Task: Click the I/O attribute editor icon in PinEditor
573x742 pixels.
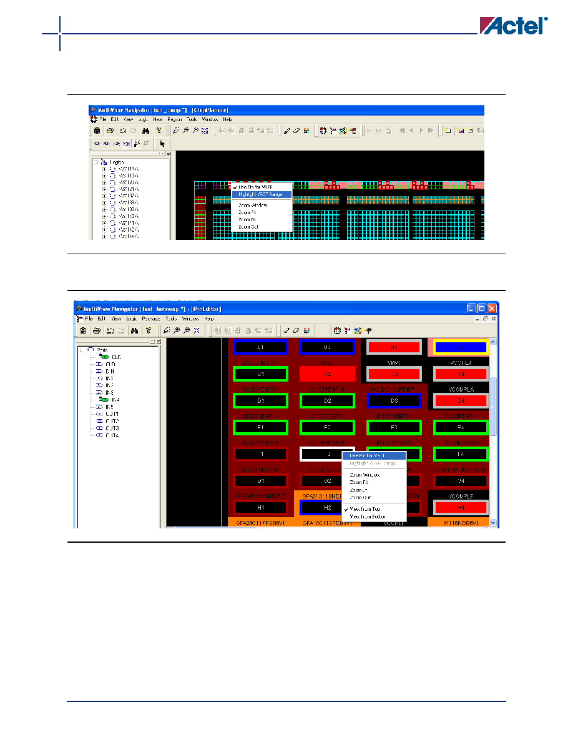Action: (x=358, y=330)
